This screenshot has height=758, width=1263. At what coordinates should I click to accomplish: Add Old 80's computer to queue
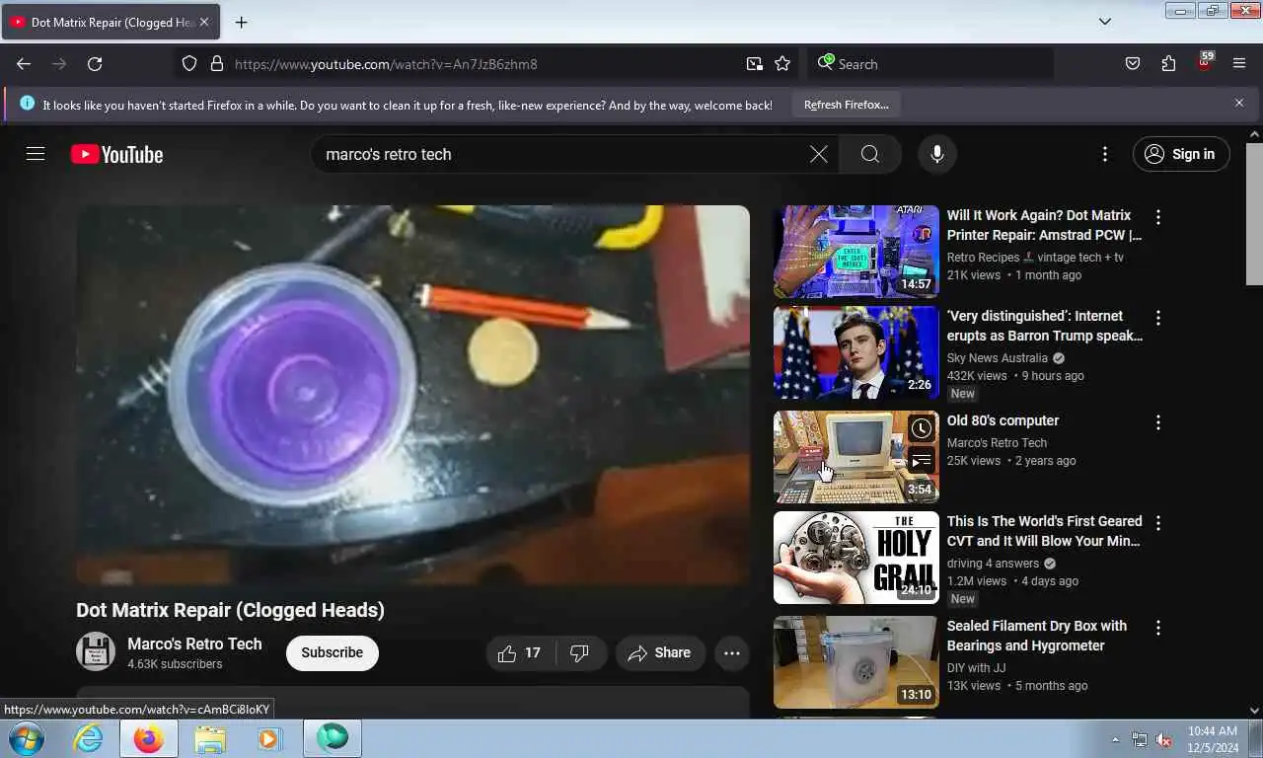click(921, 461)
